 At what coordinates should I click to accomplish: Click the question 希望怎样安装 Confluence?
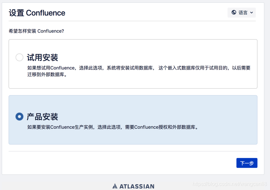[36, 31]
